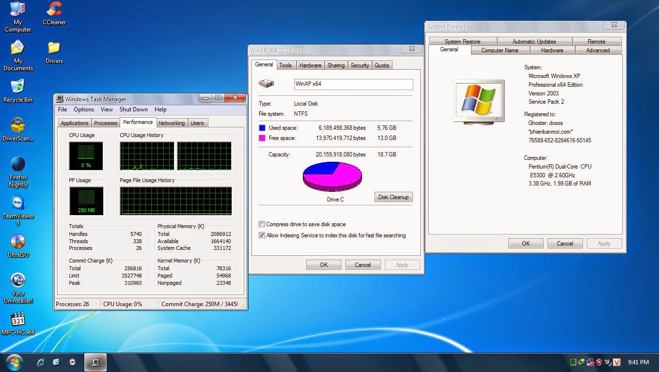Open the Hardware tab in System Properties
The image size is (659, 372).
point(552,50)
